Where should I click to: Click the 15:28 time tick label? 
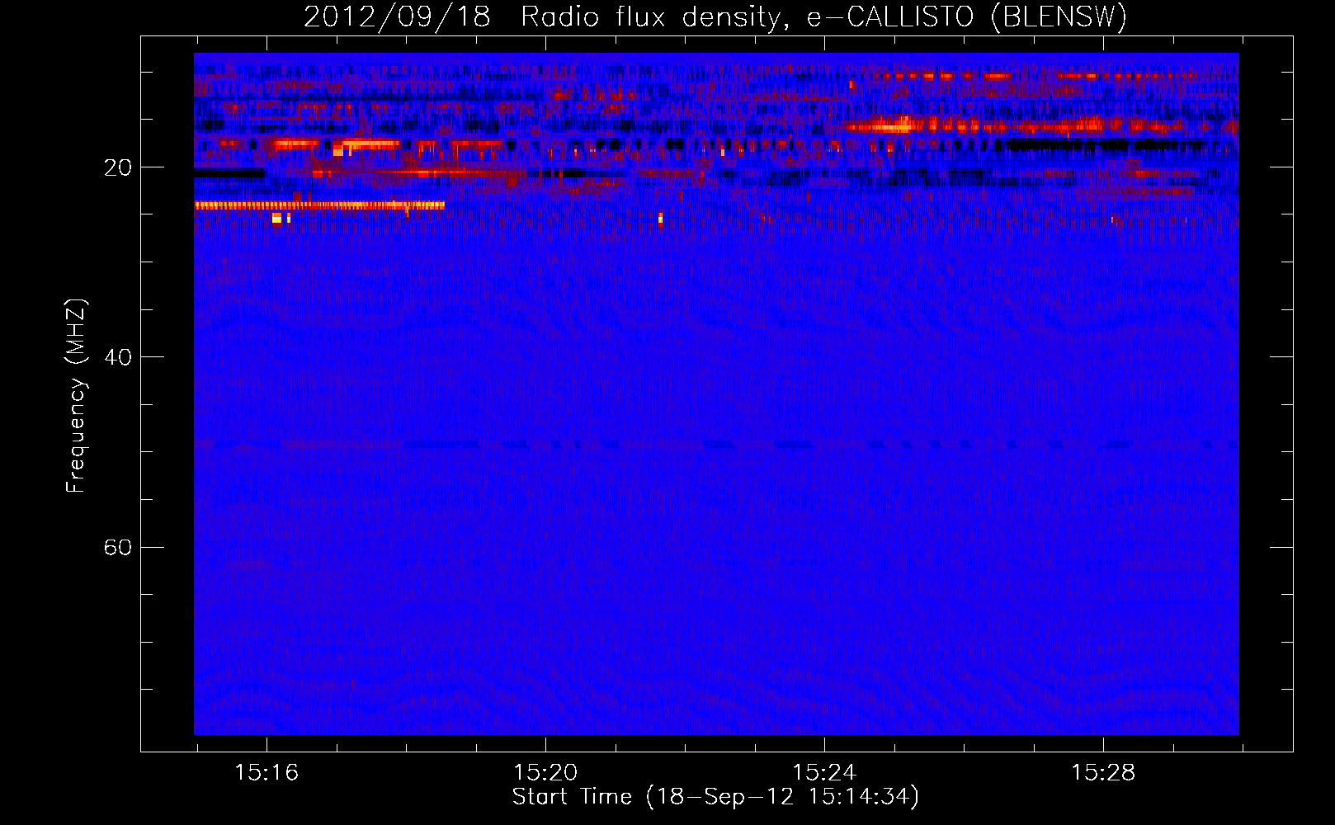click(1103, 773)
